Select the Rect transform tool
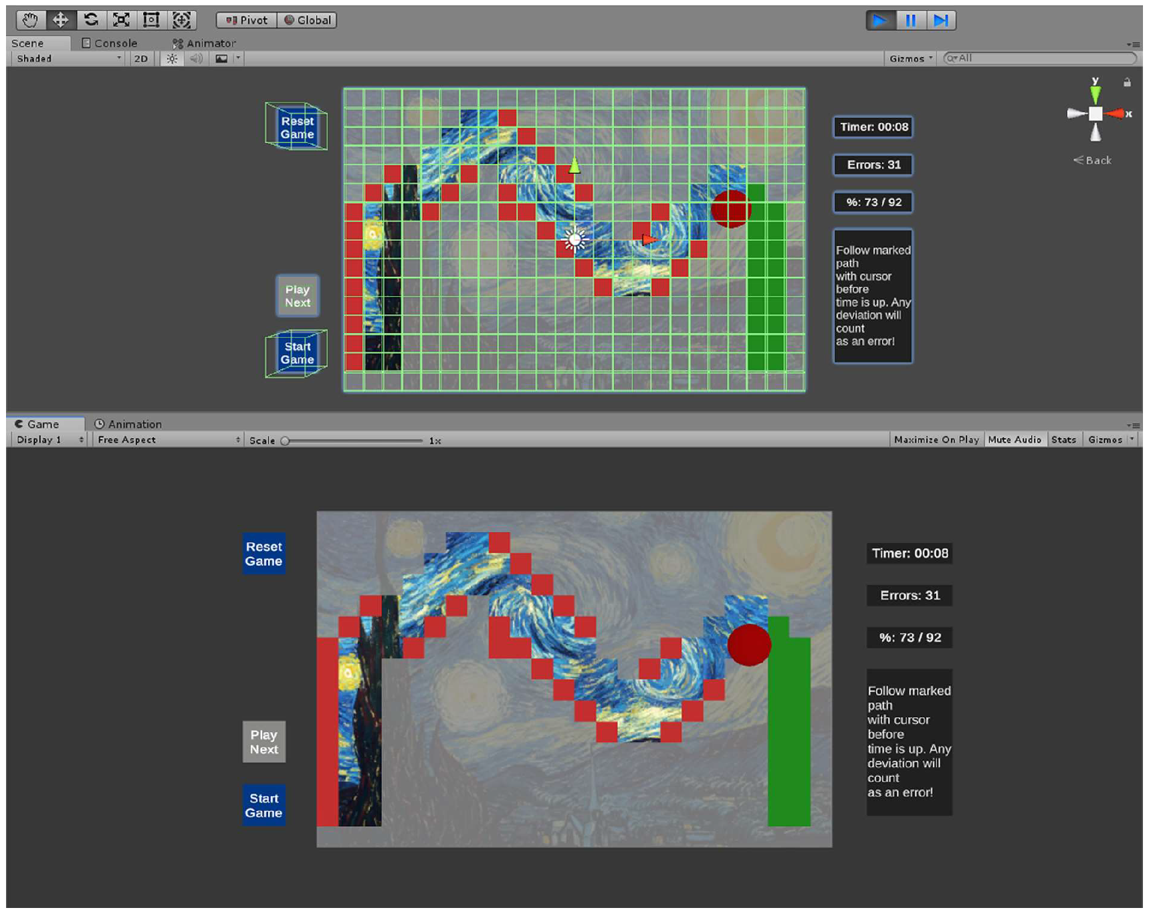This screenshot has height=918, width=1153. [x=151, y=20]
